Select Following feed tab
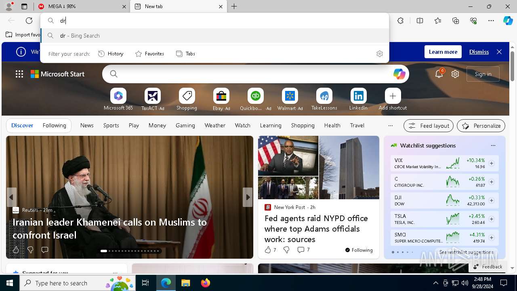The height and width of the screenshot is (291, 517). (54, 126)
